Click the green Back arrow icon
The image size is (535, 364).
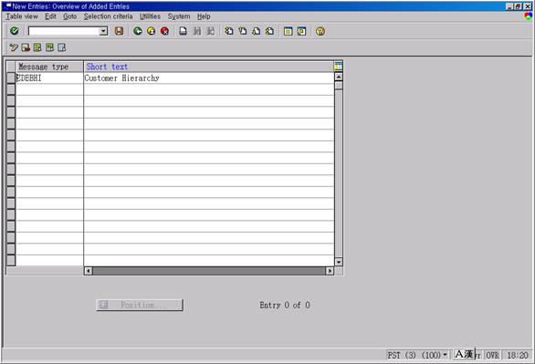tap(138, 31)
